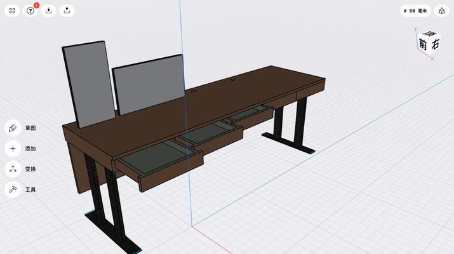The image size is (454, 254).
Task: Open the Transform (变换) arrows icon
Action: click(x=13, y=169)
